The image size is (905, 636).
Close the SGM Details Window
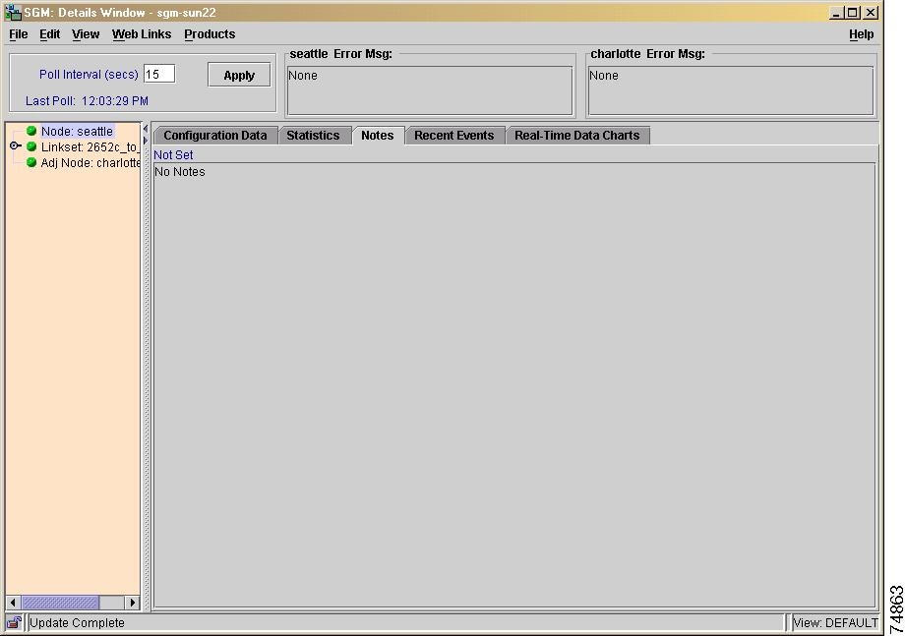pos(871,13)
